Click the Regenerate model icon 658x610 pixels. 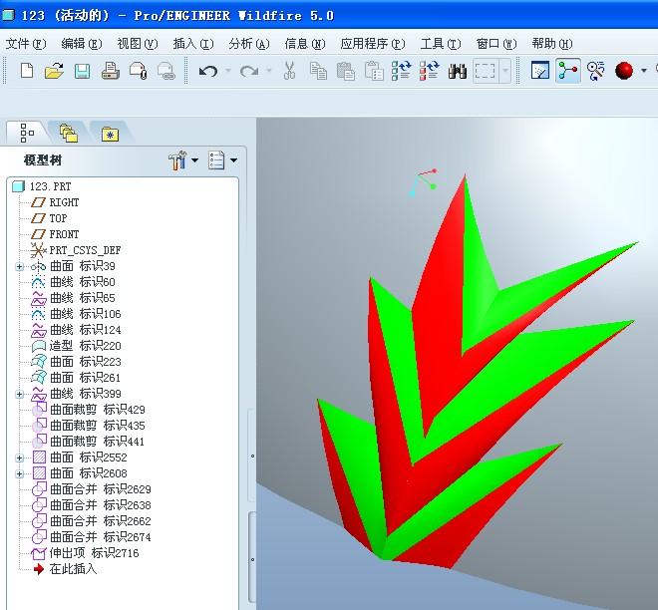[401, 71]
